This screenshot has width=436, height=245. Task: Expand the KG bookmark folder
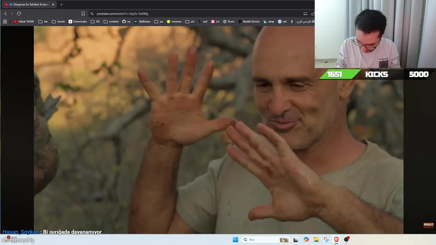95,21
